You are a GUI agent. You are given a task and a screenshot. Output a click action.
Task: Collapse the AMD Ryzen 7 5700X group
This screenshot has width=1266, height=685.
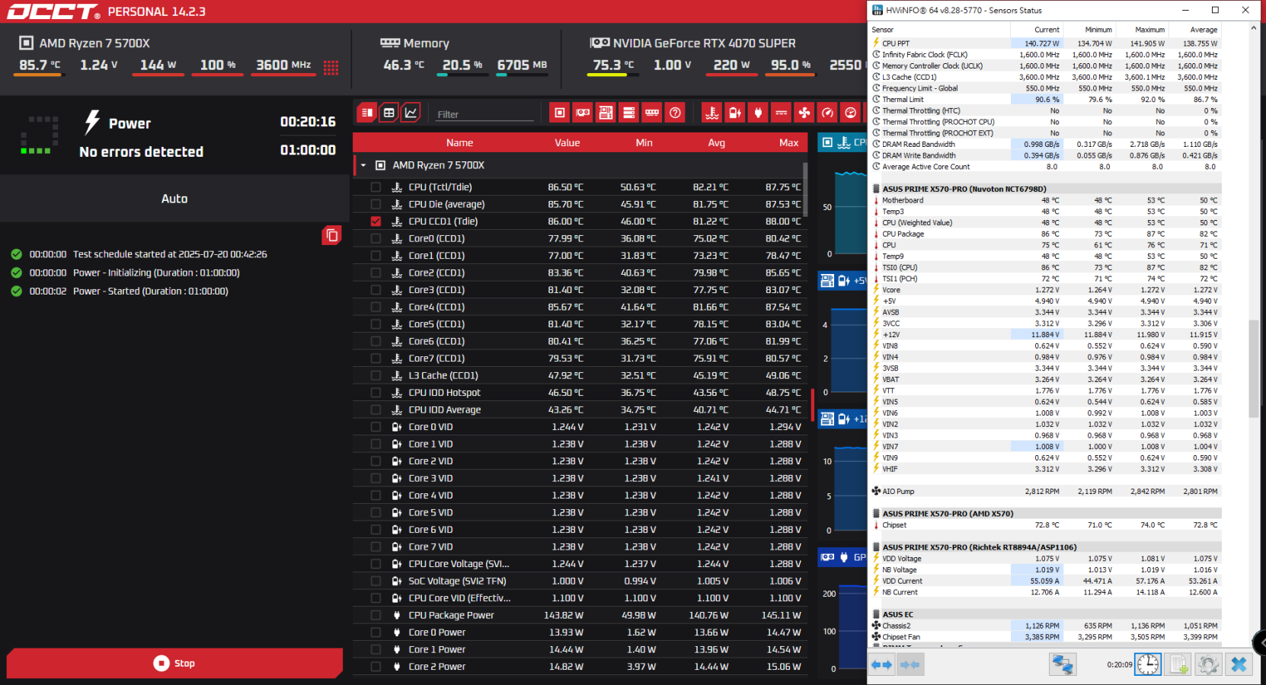[363, 165]
